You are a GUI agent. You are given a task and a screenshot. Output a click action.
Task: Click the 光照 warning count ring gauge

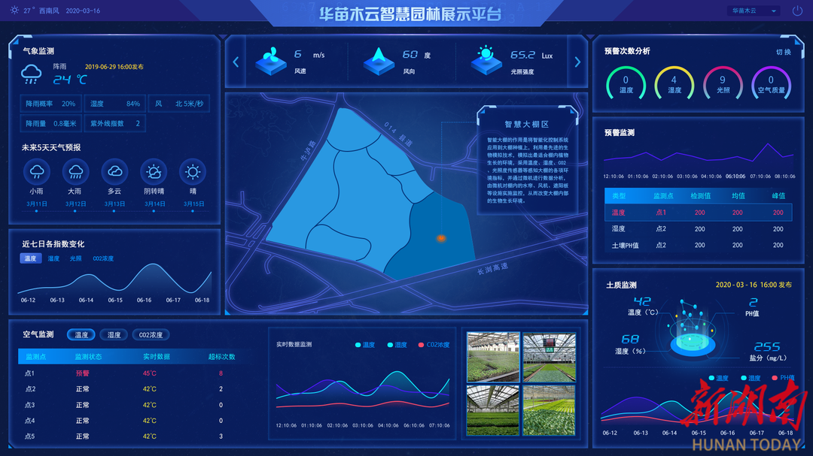[x=723, y=83]
